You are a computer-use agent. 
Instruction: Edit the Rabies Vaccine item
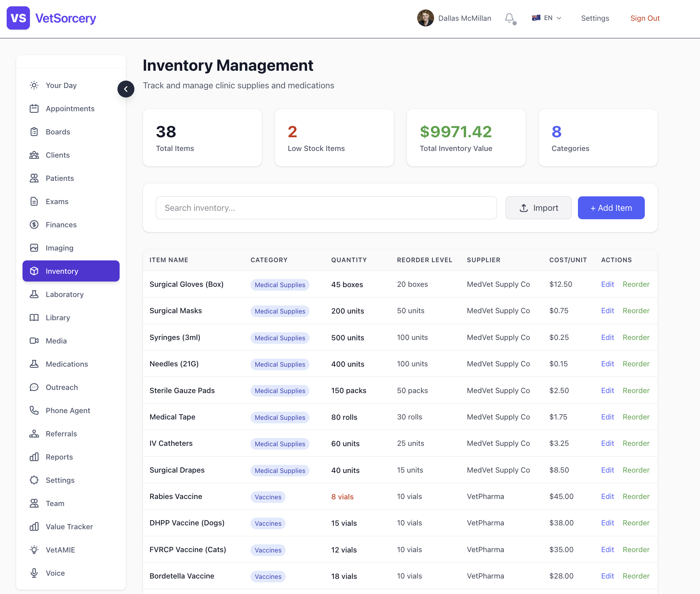607,496
